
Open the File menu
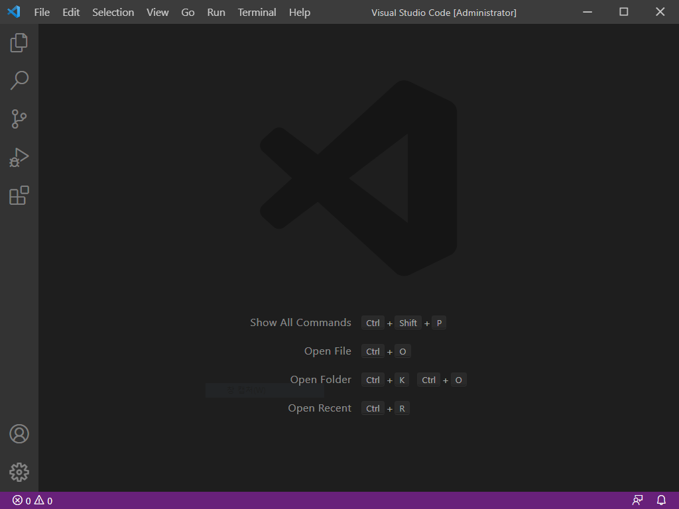tap(42, 12)
